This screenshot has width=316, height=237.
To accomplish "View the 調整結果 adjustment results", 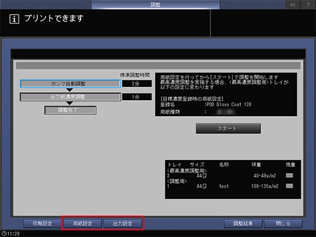I will [243, 224].
